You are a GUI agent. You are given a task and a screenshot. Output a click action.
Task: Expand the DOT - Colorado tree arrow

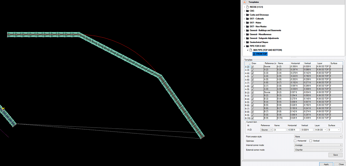point(244,19)
